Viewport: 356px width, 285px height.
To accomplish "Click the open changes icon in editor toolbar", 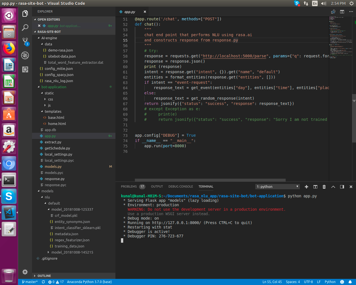I will 333,12.
